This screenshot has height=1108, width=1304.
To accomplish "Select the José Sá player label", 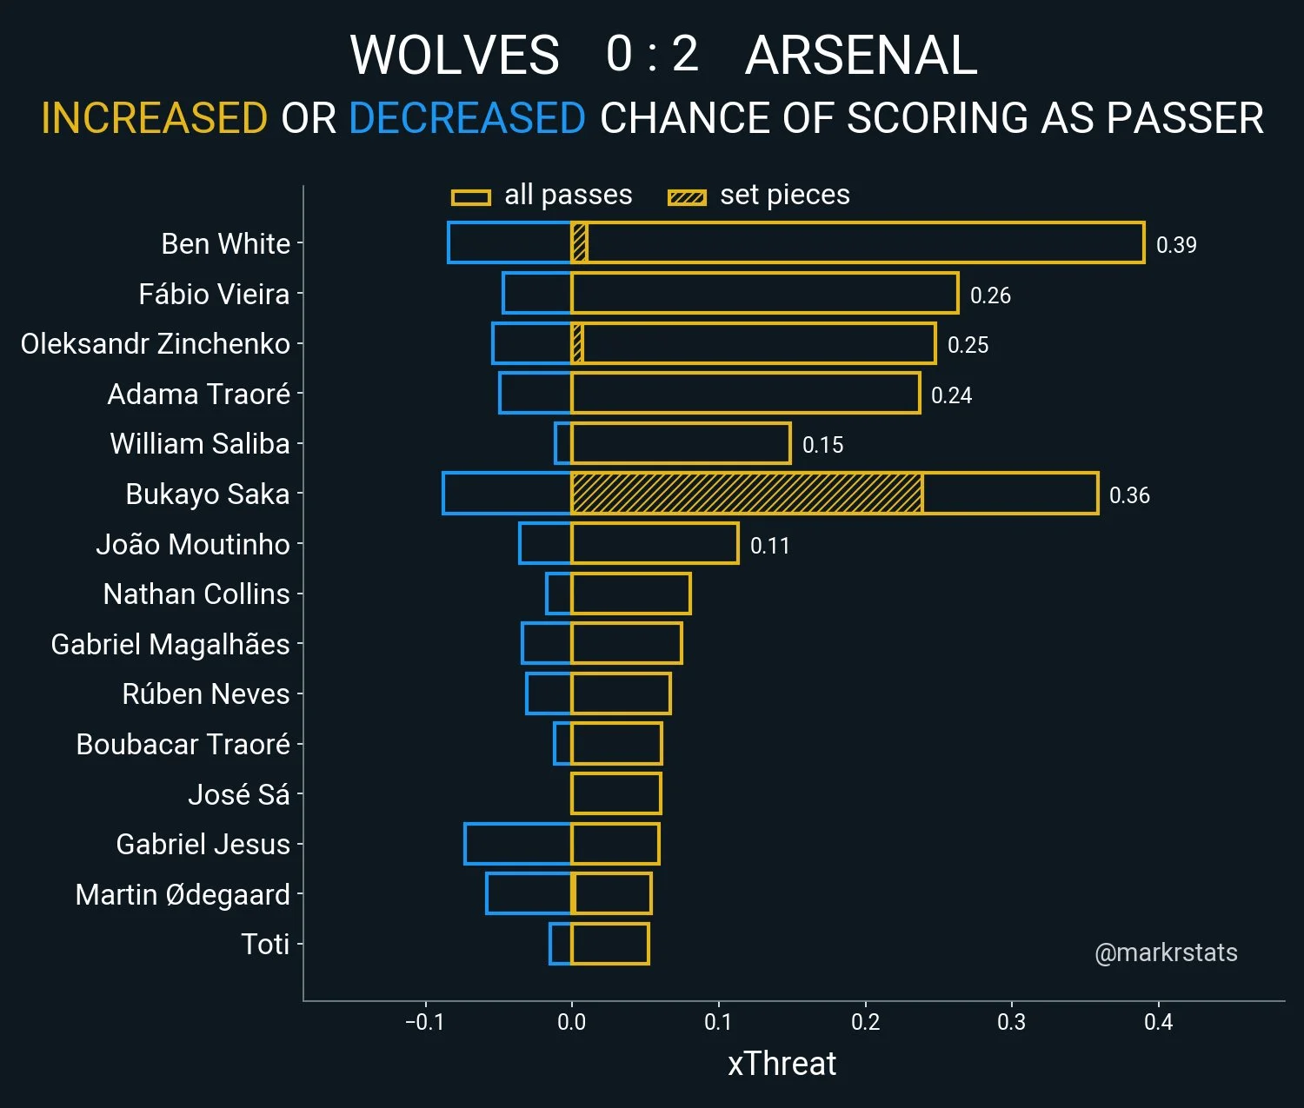I will (x=238, y=794).
